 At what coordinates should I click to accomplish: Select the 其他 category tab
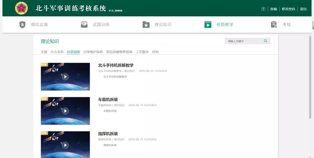tap(155, 52)
